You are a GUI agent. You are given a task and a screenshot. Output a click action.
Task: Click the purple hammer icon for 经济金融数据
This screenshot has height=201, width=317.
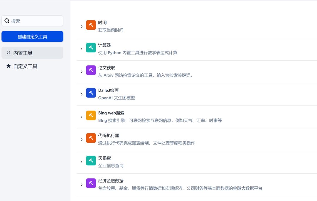click(91, 183)
